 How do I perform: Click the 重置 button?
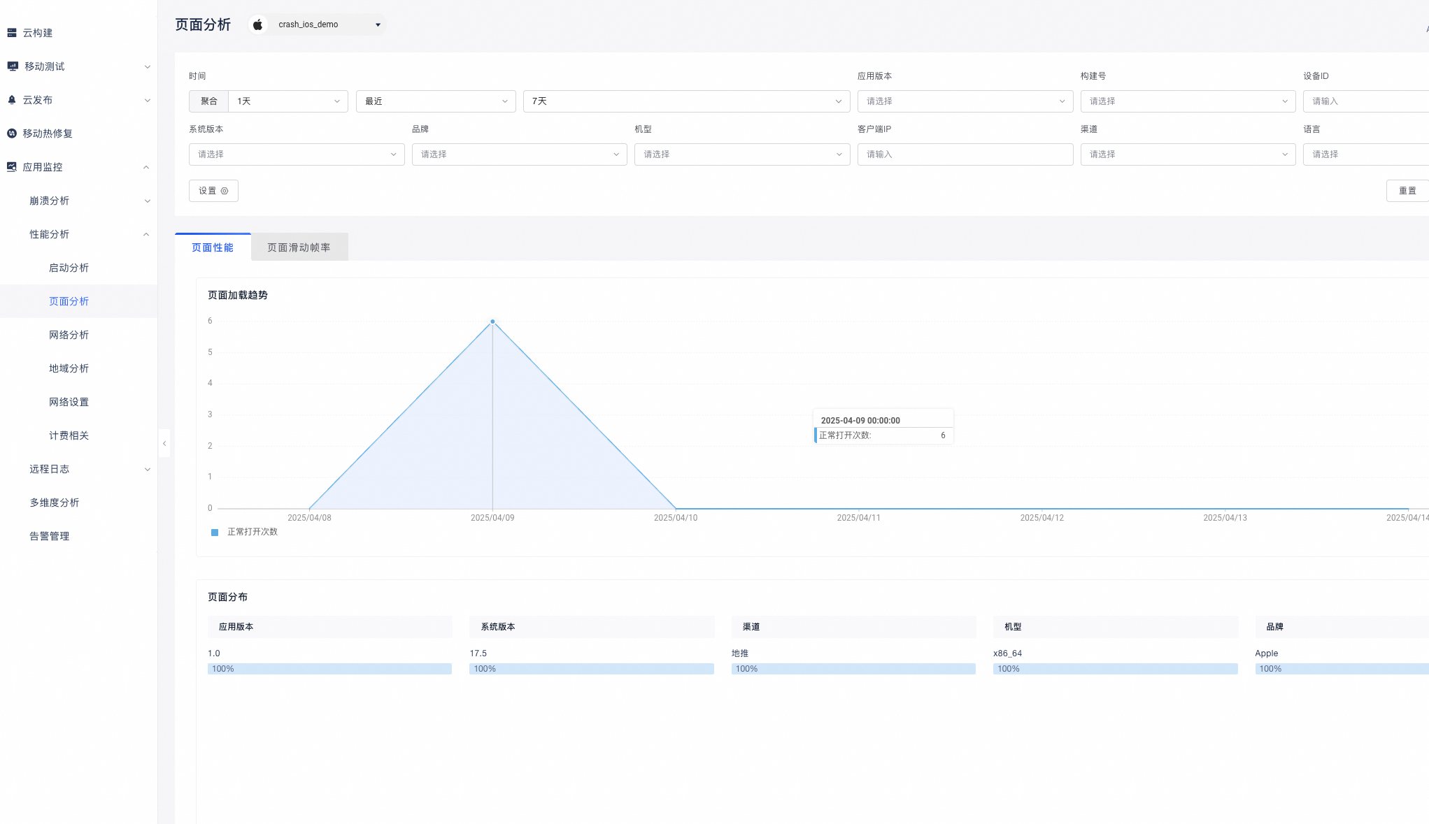[x=1407, y=191]
